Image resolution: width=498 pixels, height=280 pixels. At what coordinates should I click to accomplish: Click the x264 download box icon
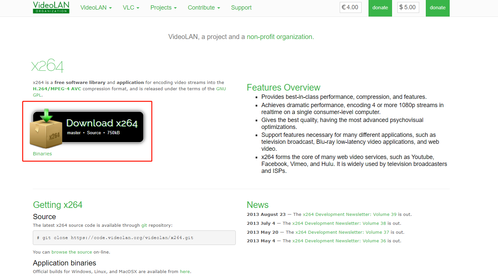[46, 129]
